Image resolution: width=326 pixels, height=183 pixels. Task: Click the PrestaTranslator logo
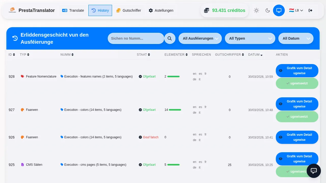12,10
